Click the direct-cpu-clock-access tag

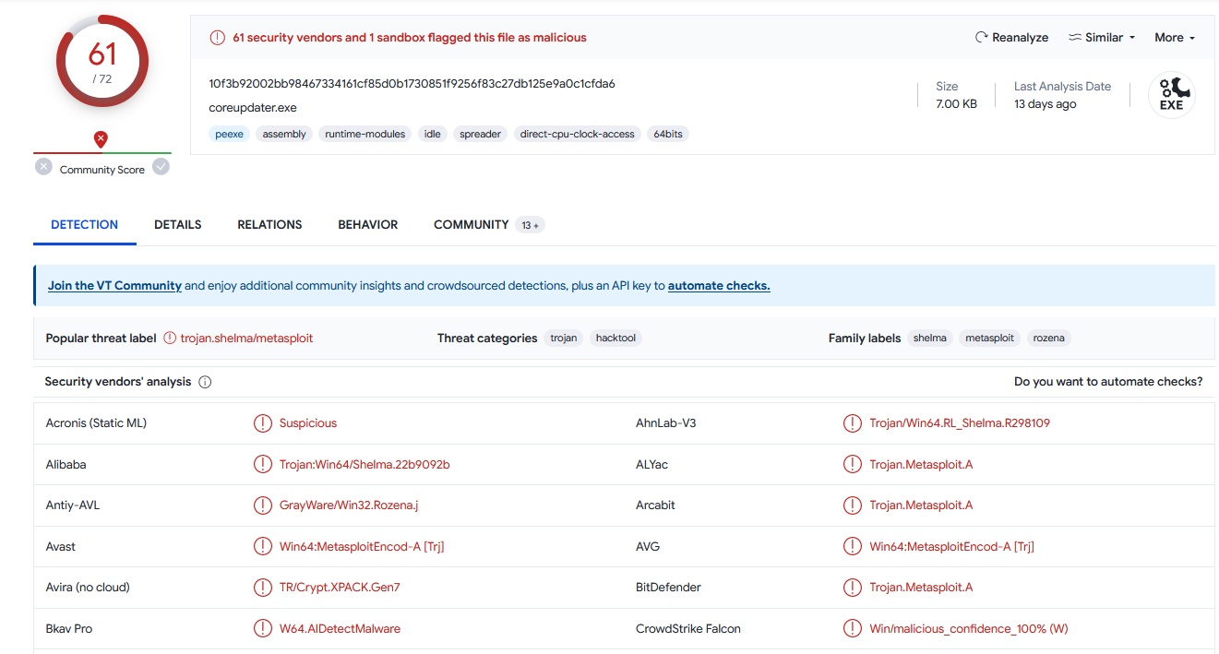click(578, 134)
